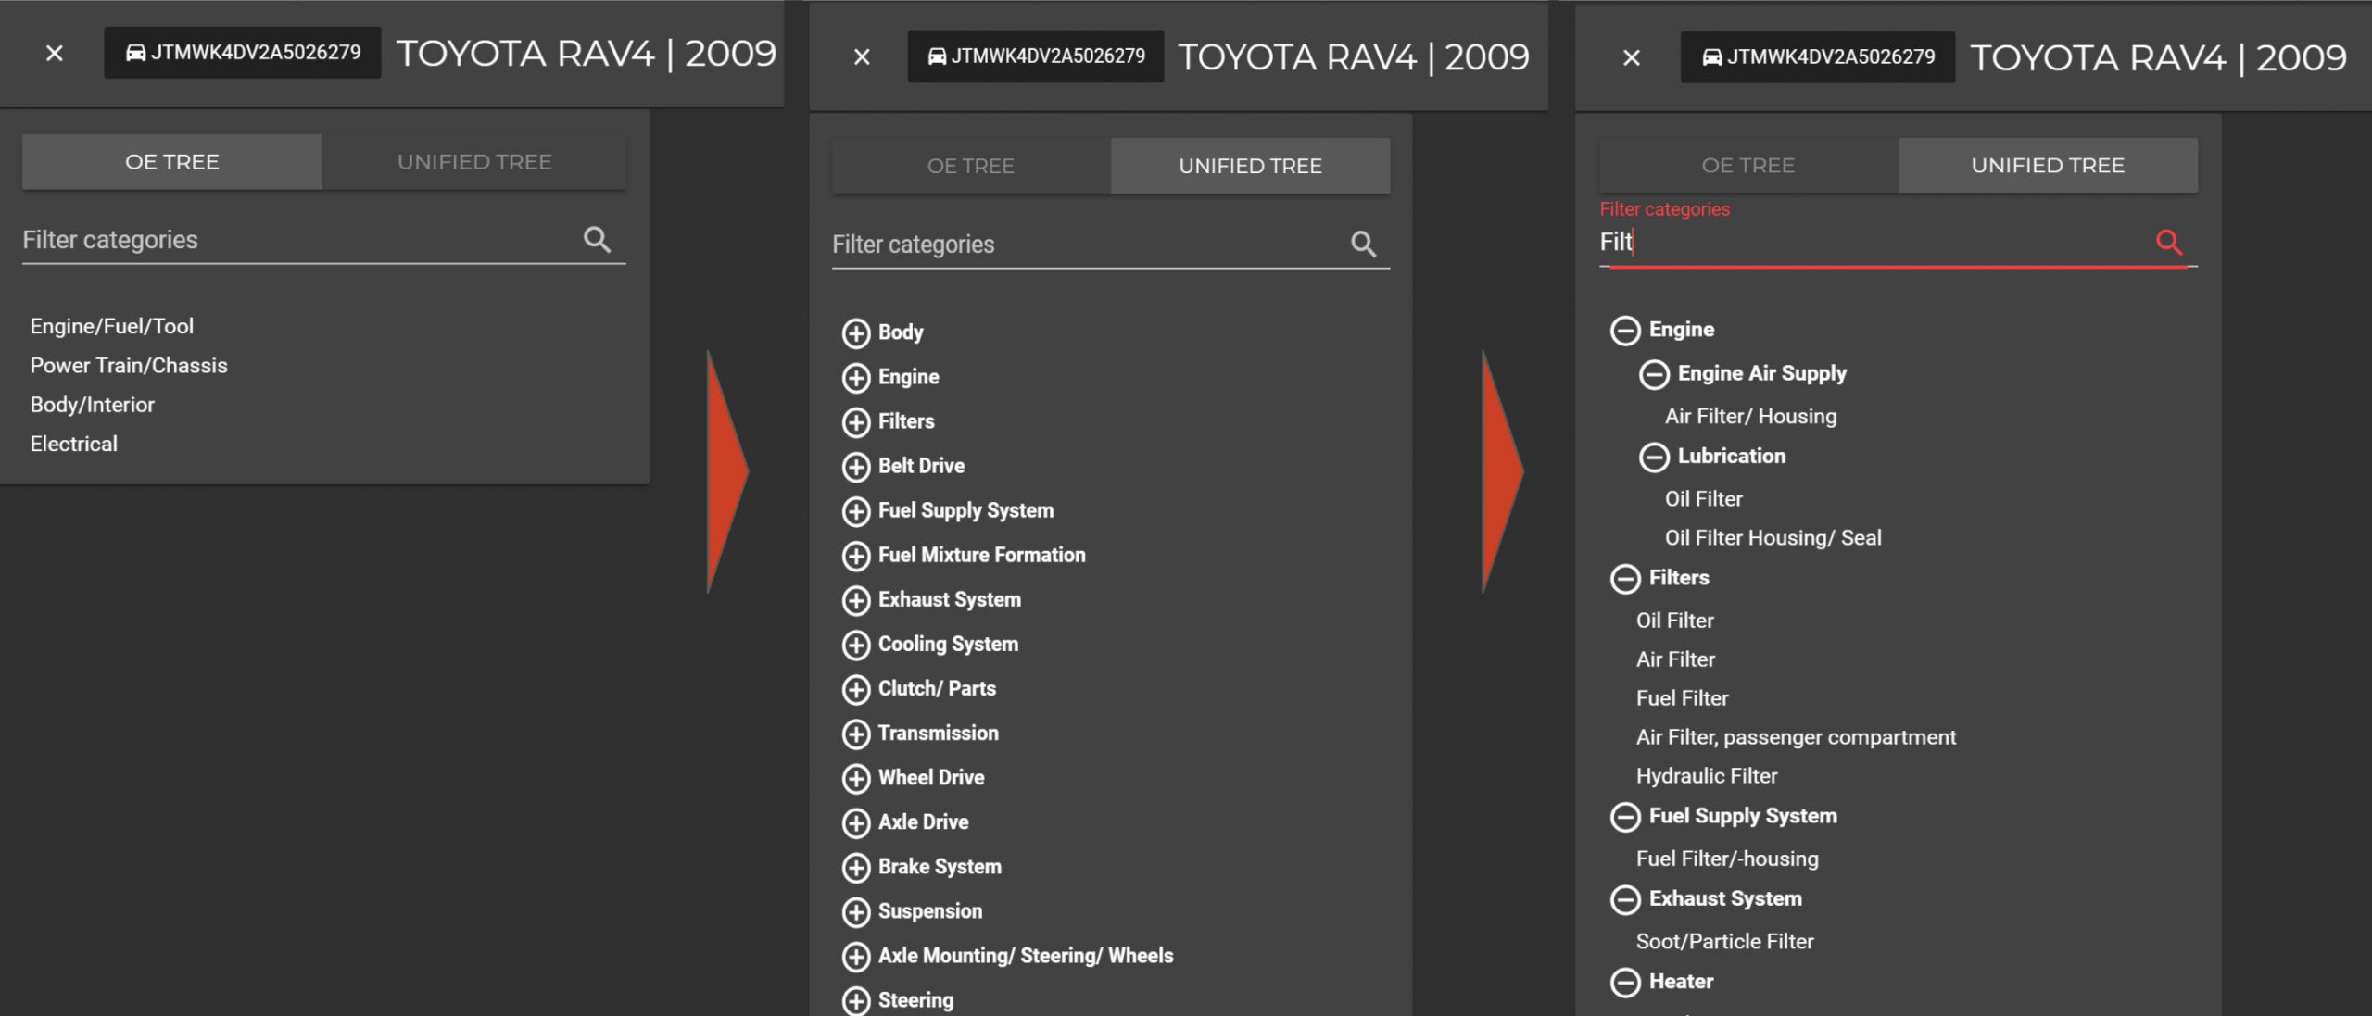Expand the Wheel Drive category
This screenshot has width=2372, height=1016.
click(856, 778)
